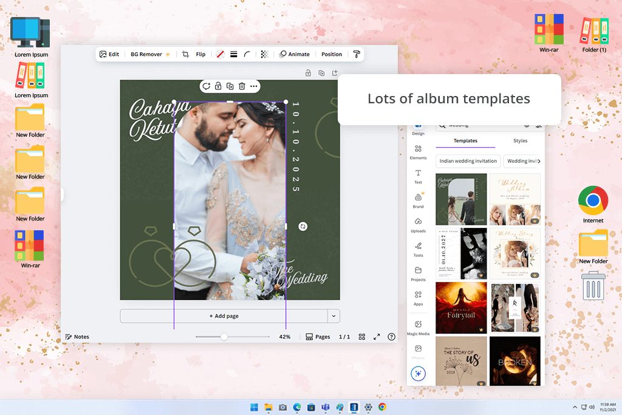Open the Edit image option
The image size is (622, 415).
109,54
